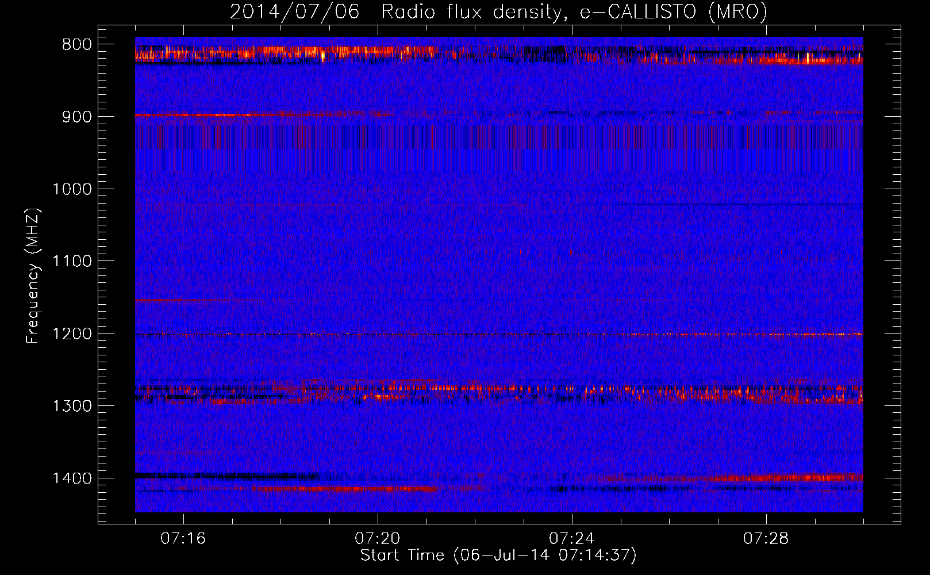Click the 07:16 time tick label
The height and width of the screenshot is (575, 930).
183,539
